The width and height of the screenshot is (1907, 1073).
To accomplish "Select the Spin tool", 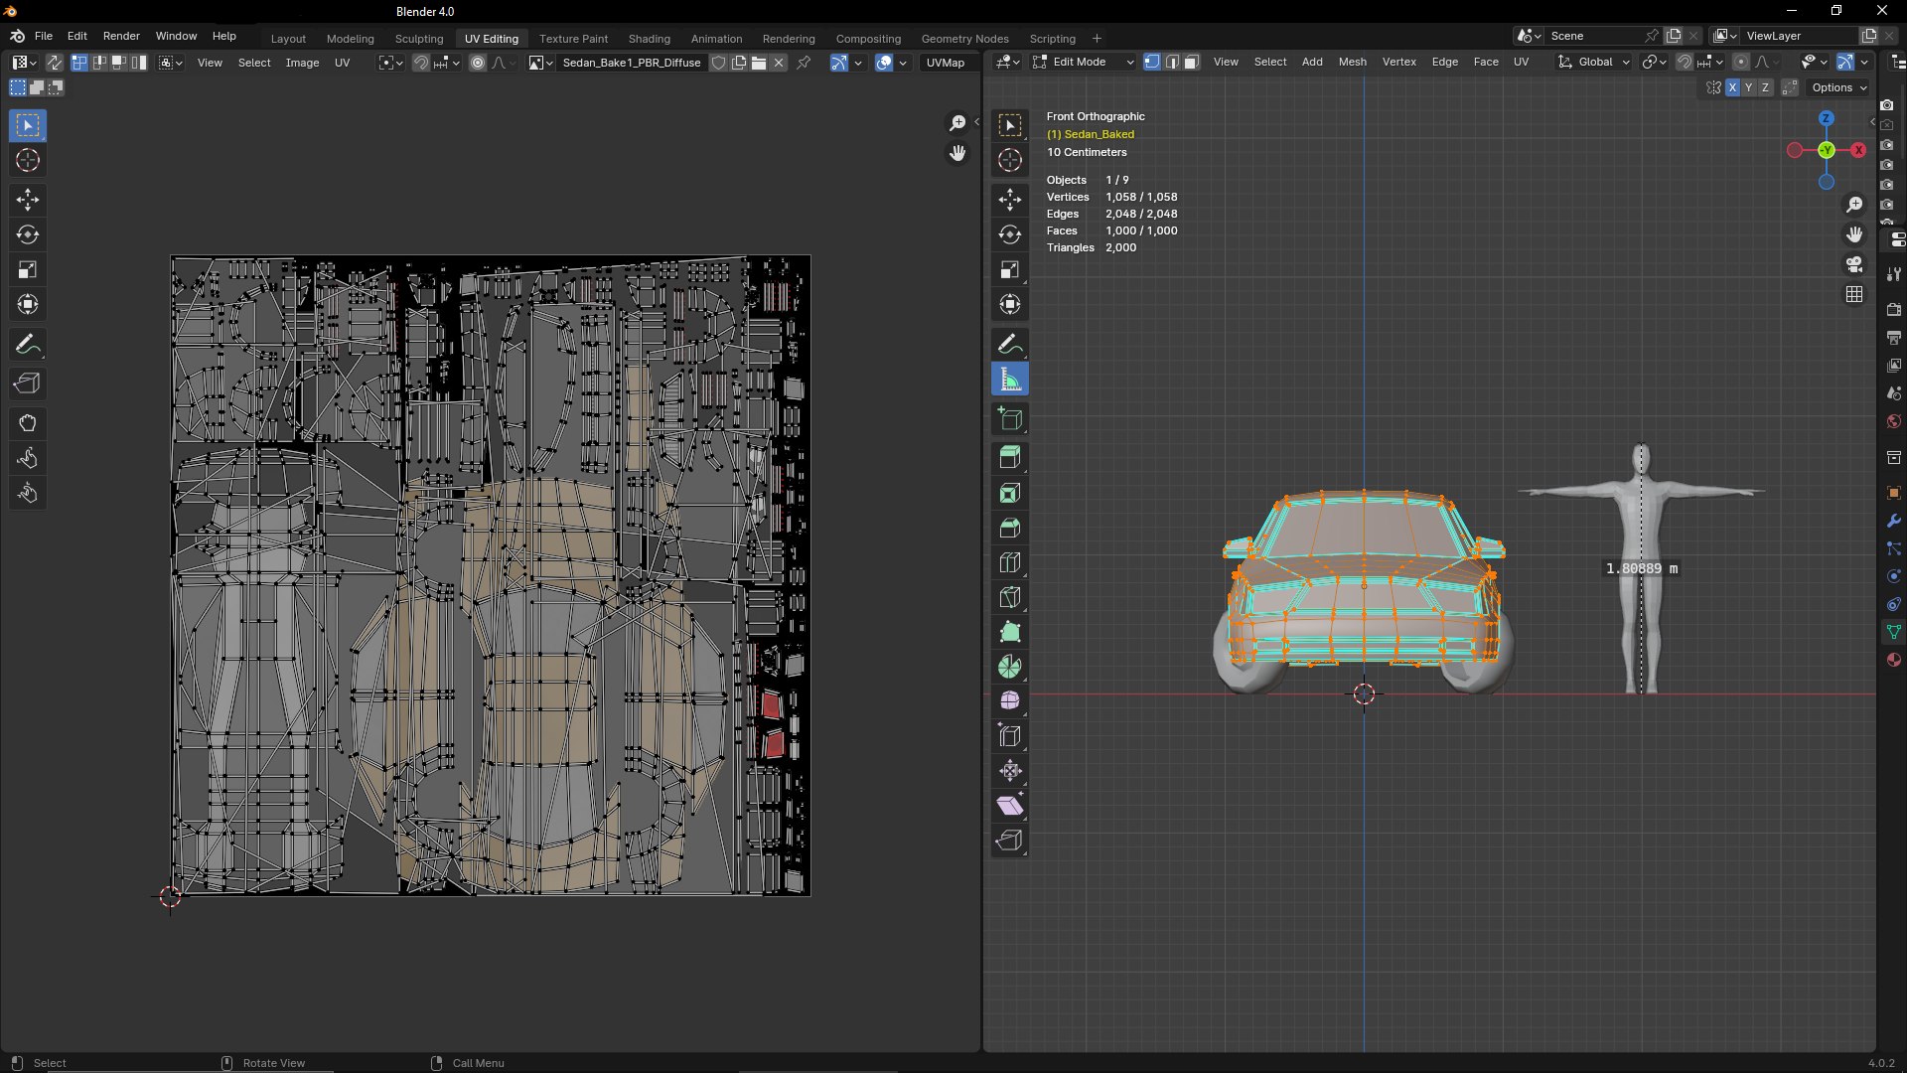I will [x=1010, y=667].
